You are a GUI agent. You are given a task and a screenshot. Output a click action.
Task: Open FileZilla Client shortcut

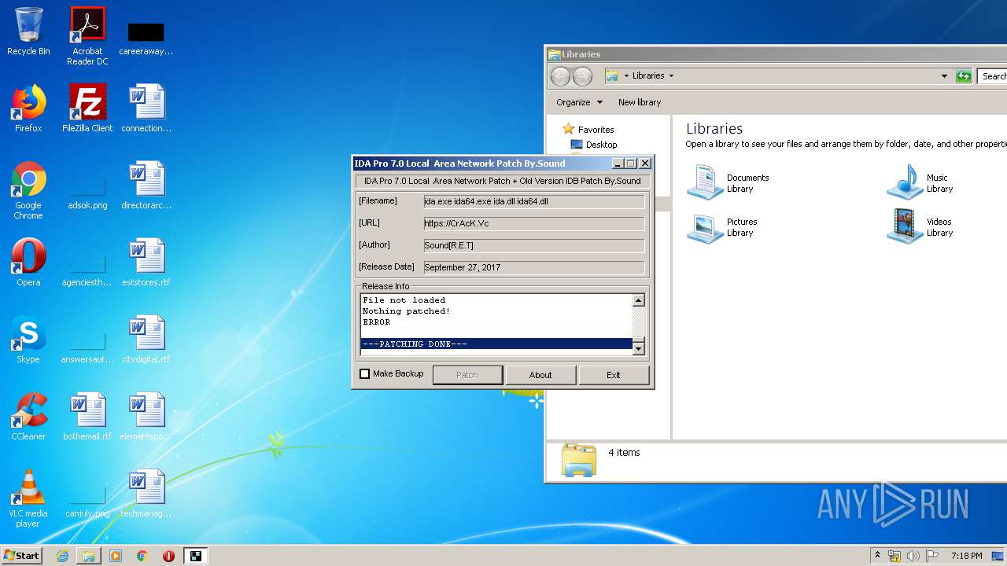pyautogui.click(x=87, y=108)
